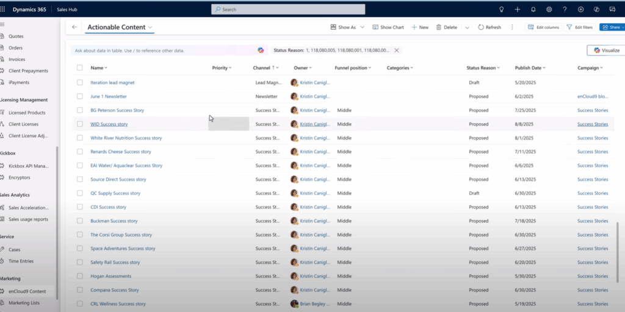This screenshot has height=312, width=625.
Task: Click the Time Entries icon in sidebar
Action: coord(2,261)
